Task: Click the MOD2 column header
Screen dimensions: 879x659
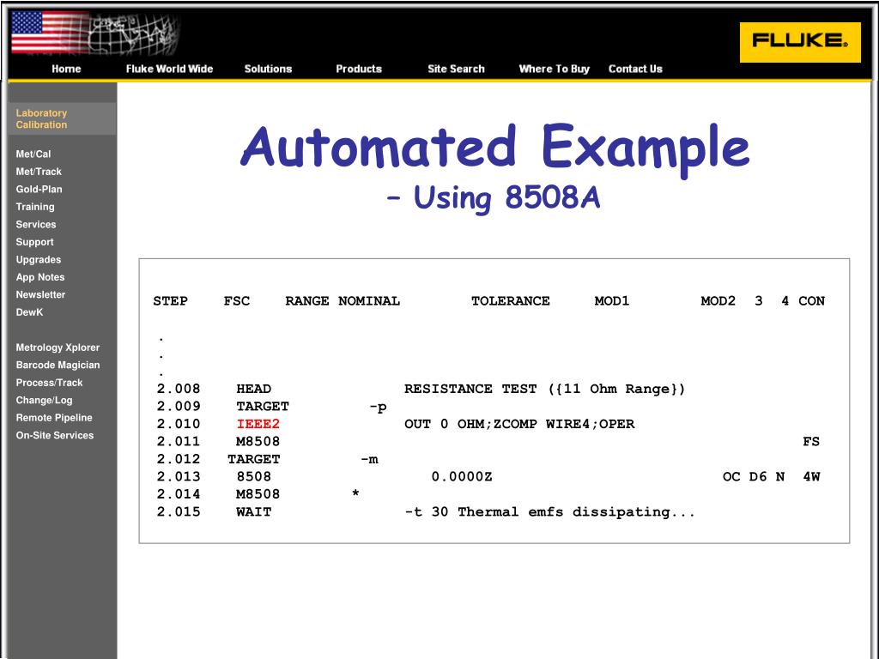Action: pos(718,301)
